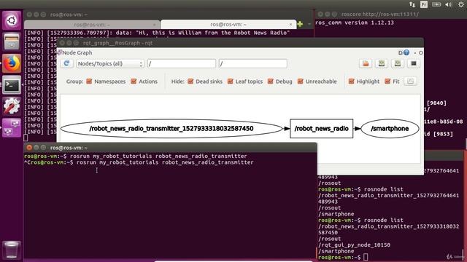Toggle the Highlight checkbox
467x262 pixels.
coord(352,82)
